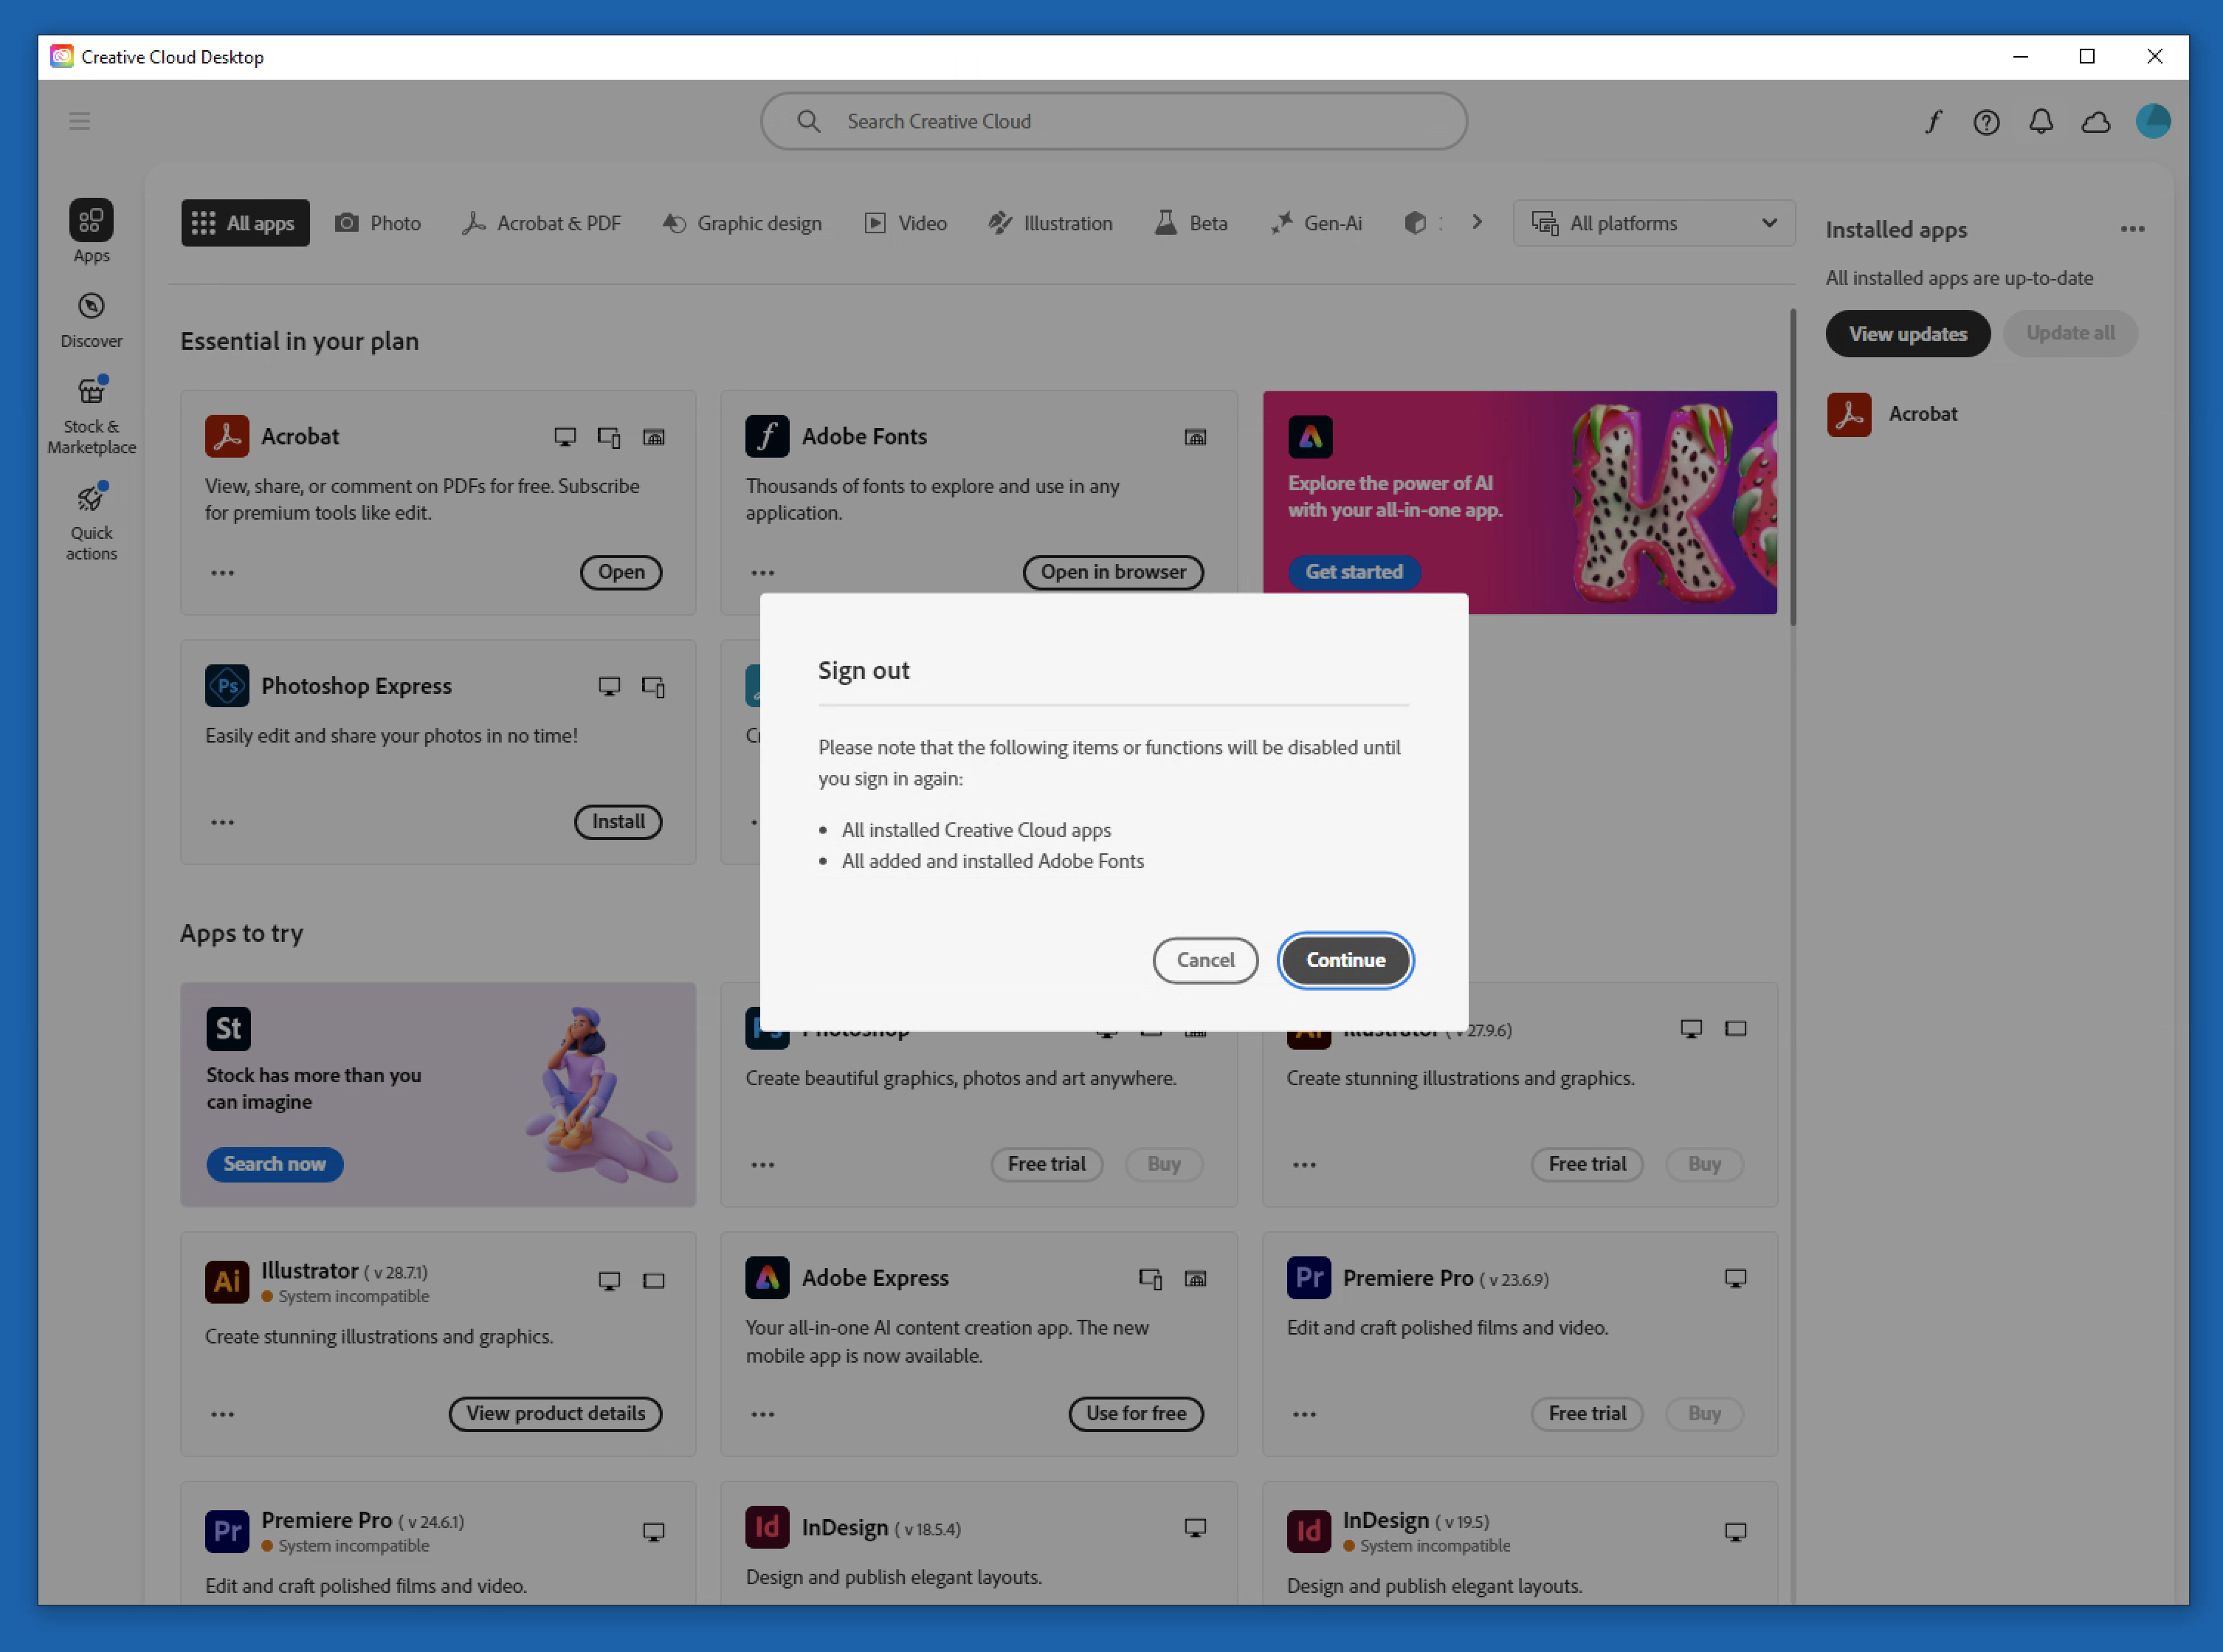Cancel the Sign out dialog

(x=1204, y=960)
